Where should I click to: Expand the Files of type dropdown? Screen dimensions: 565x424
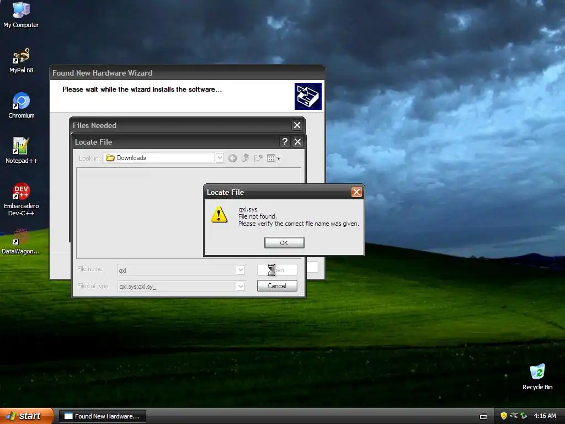pos(241,287)
